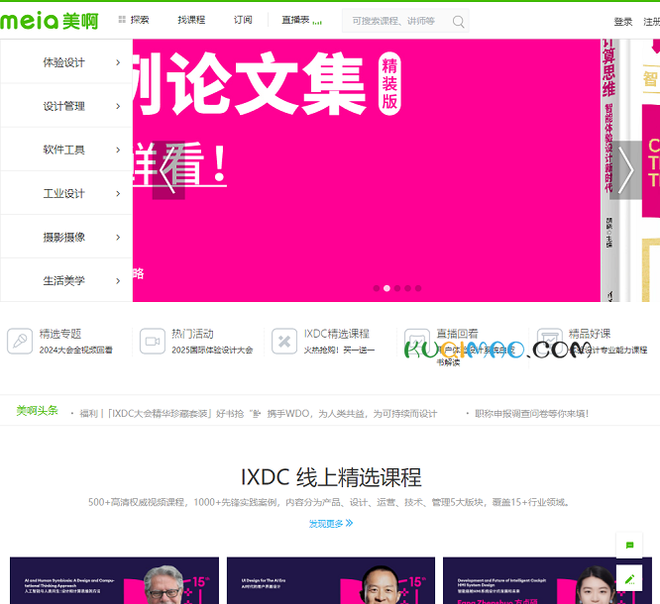Viewport: 660px width, 604px height.
Task: Show next banner slide arrow
Action: point(626,170)
